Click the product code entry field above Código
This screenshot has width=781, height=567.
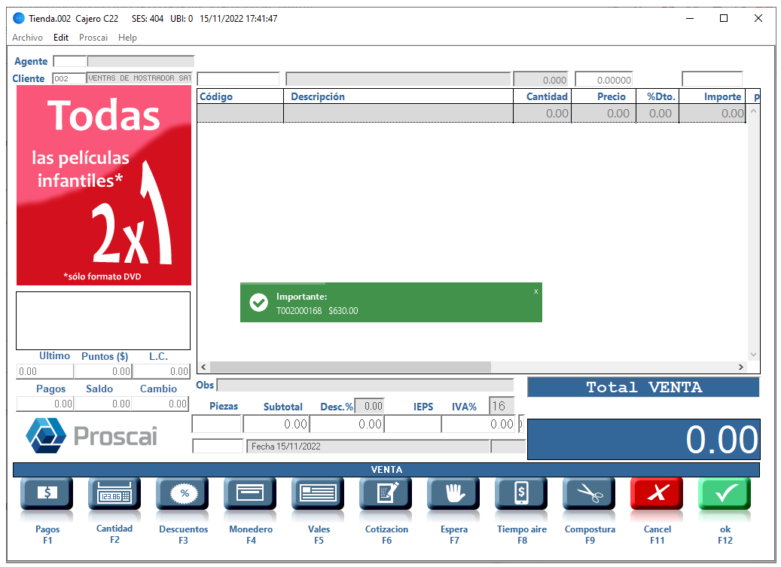click(239, 79)
